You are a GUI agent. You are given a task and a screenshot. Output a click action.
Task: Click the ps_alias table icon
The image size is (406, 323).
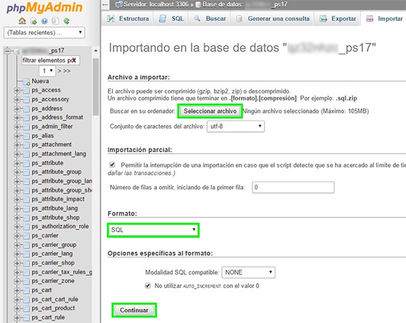pyautogui.click(x=26, y=136)
